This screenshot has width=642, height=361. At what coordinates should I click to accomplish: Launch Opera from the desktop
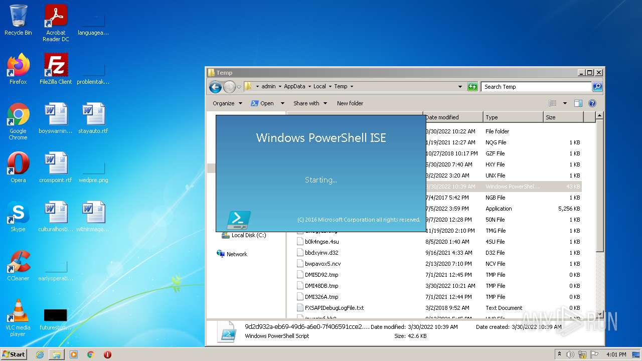(18, 167)
